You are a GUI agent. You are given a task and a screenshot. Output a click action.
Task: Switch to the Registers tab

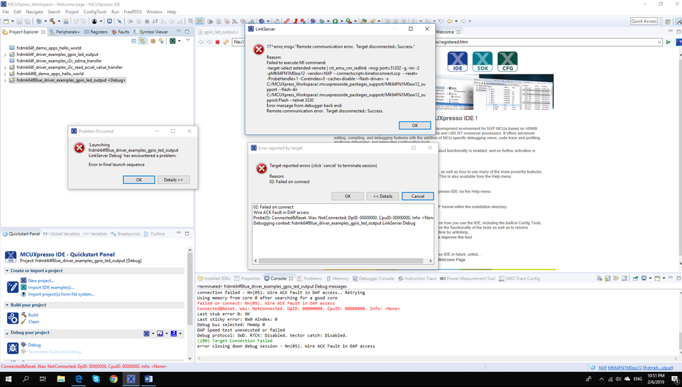tap(96, 32)
